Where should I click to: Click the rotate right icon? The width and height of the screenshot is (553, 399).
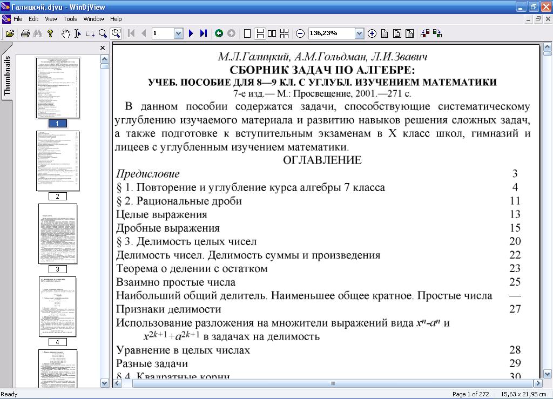[x=437, y=33]
